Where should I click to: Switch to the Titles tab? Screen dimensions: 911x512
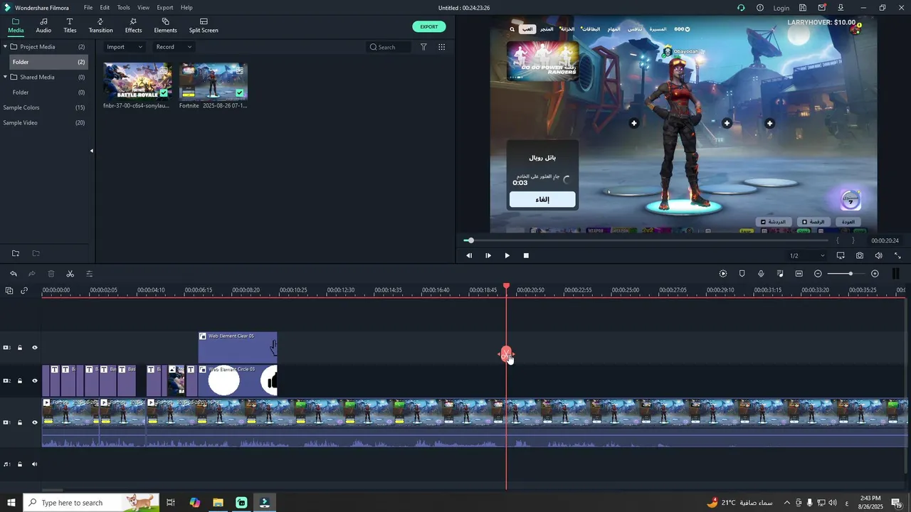click(70, 26)
